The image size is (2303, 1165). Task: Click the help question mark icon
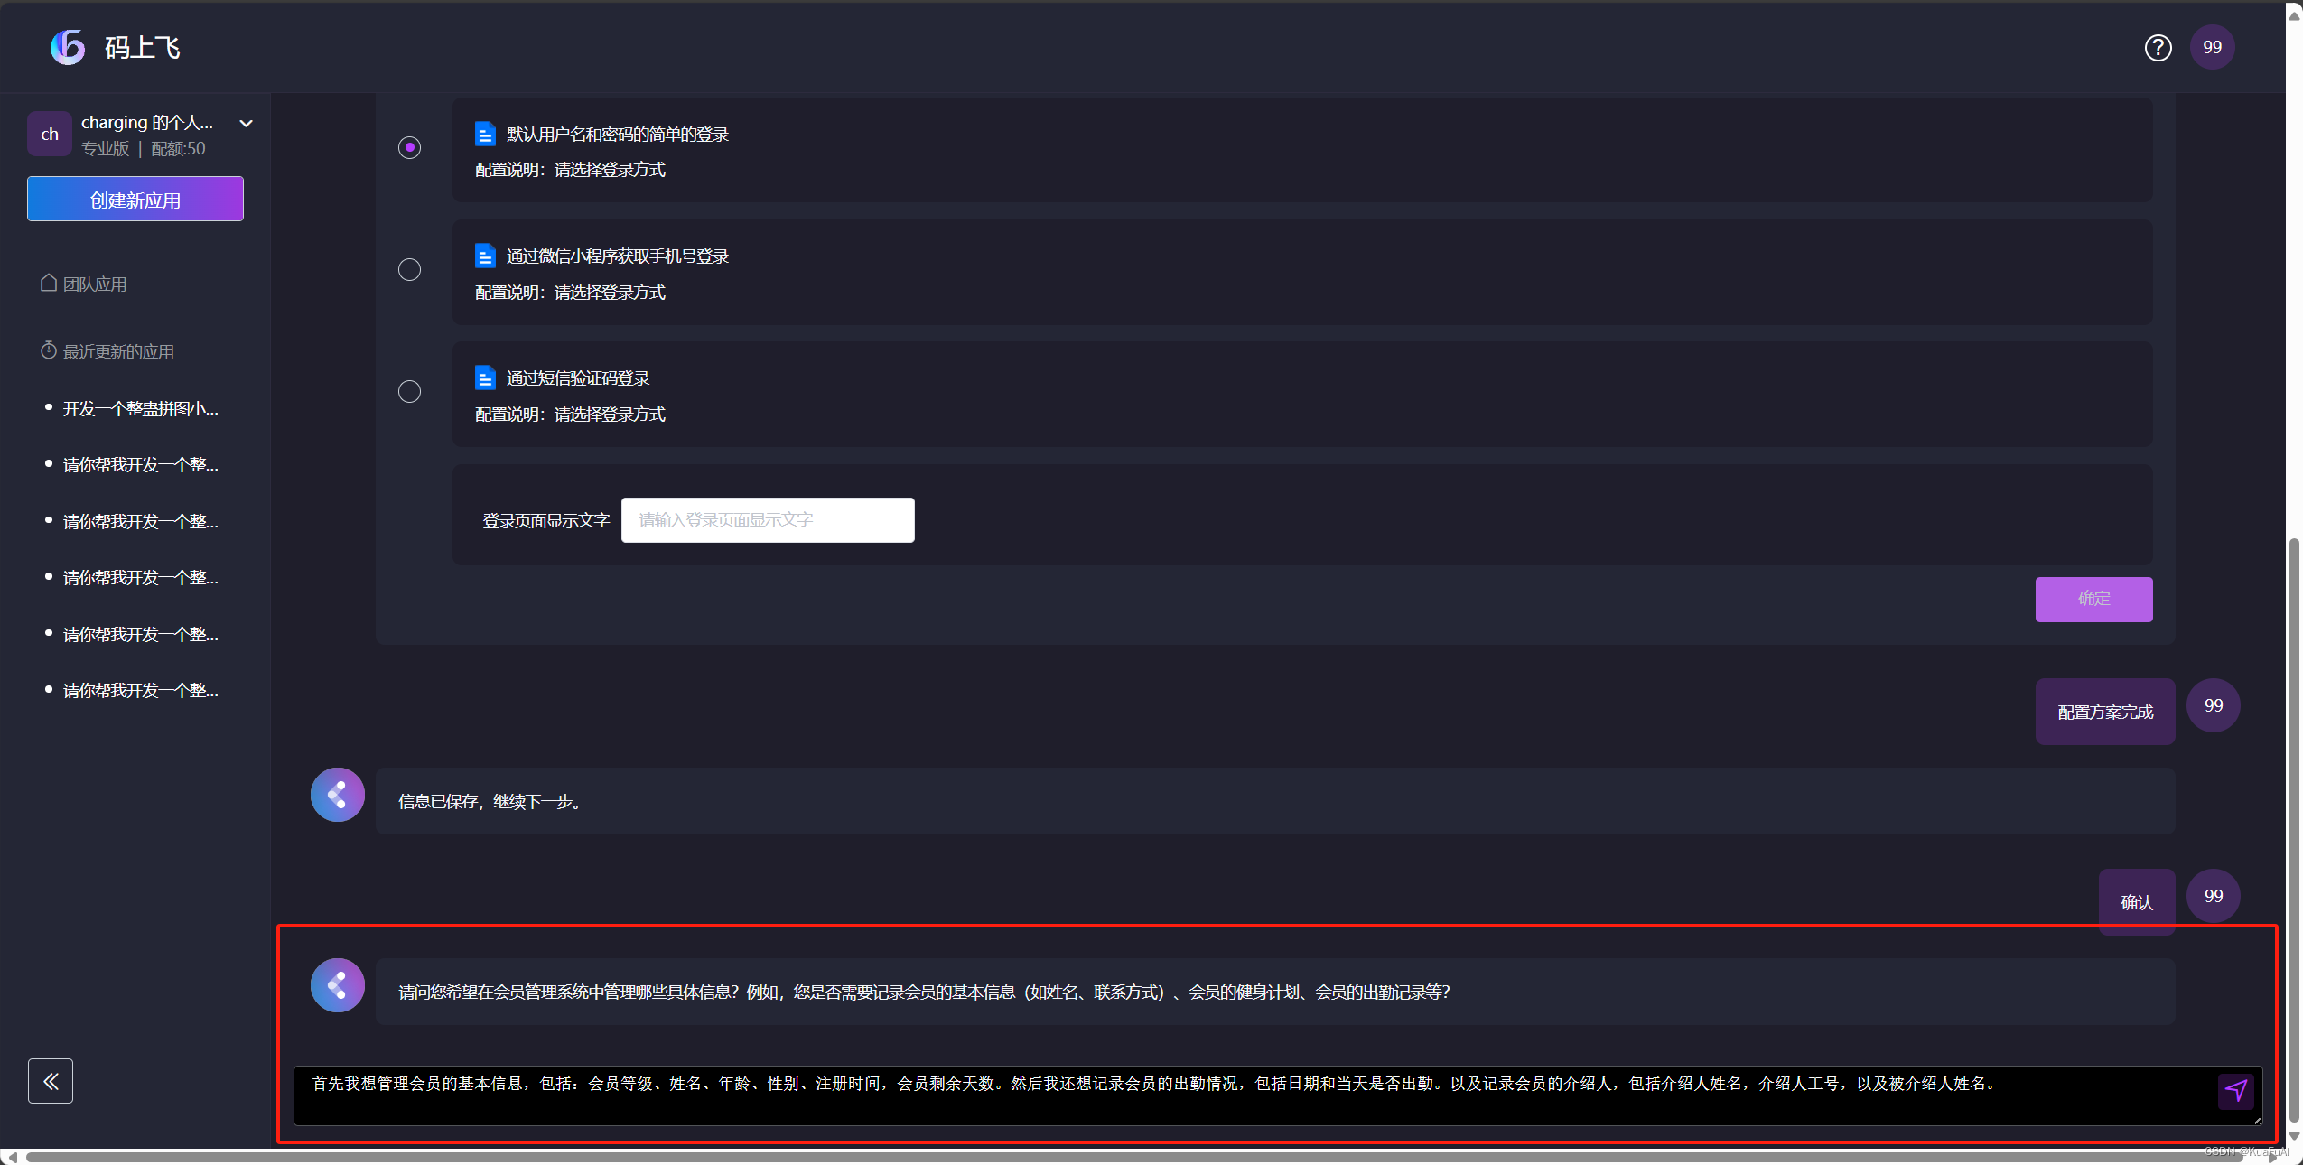2158,48
